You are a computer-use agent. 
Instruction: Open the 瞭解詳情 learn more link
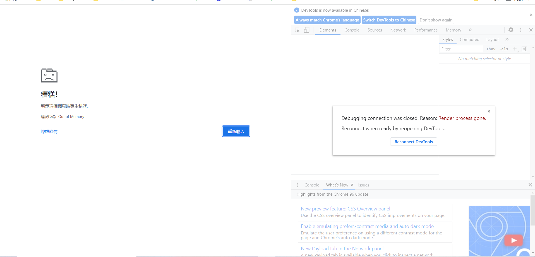(x=49, y=132)
